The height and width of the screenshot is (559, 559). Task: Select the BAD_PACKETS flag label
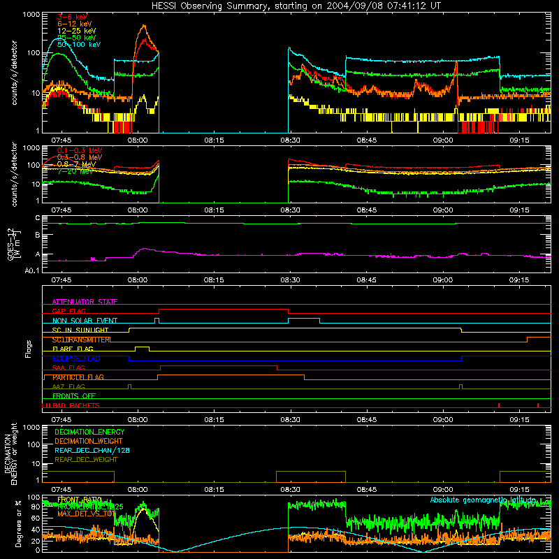tap(75, 406)
